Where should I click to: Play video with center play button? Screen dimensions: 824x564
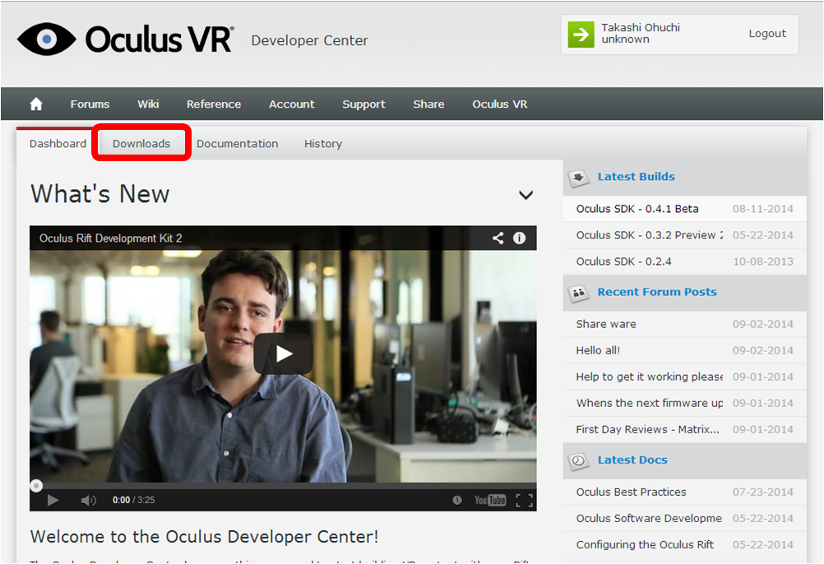click(x=283, y=354)
